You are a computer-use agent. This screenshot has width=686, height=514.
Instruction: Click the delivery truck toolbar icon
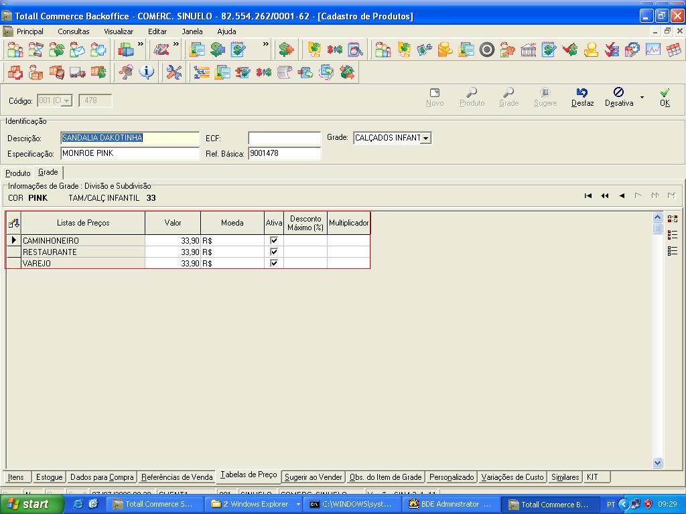click(77, 72)
